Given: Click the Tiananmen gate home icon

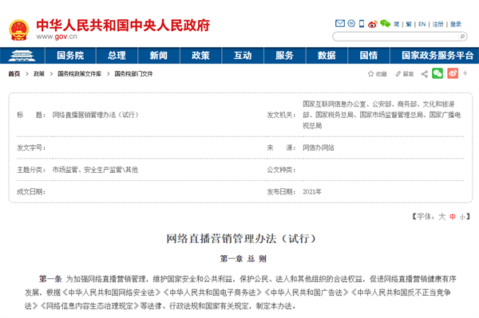Looking at the screenshot, I should 22,56.
